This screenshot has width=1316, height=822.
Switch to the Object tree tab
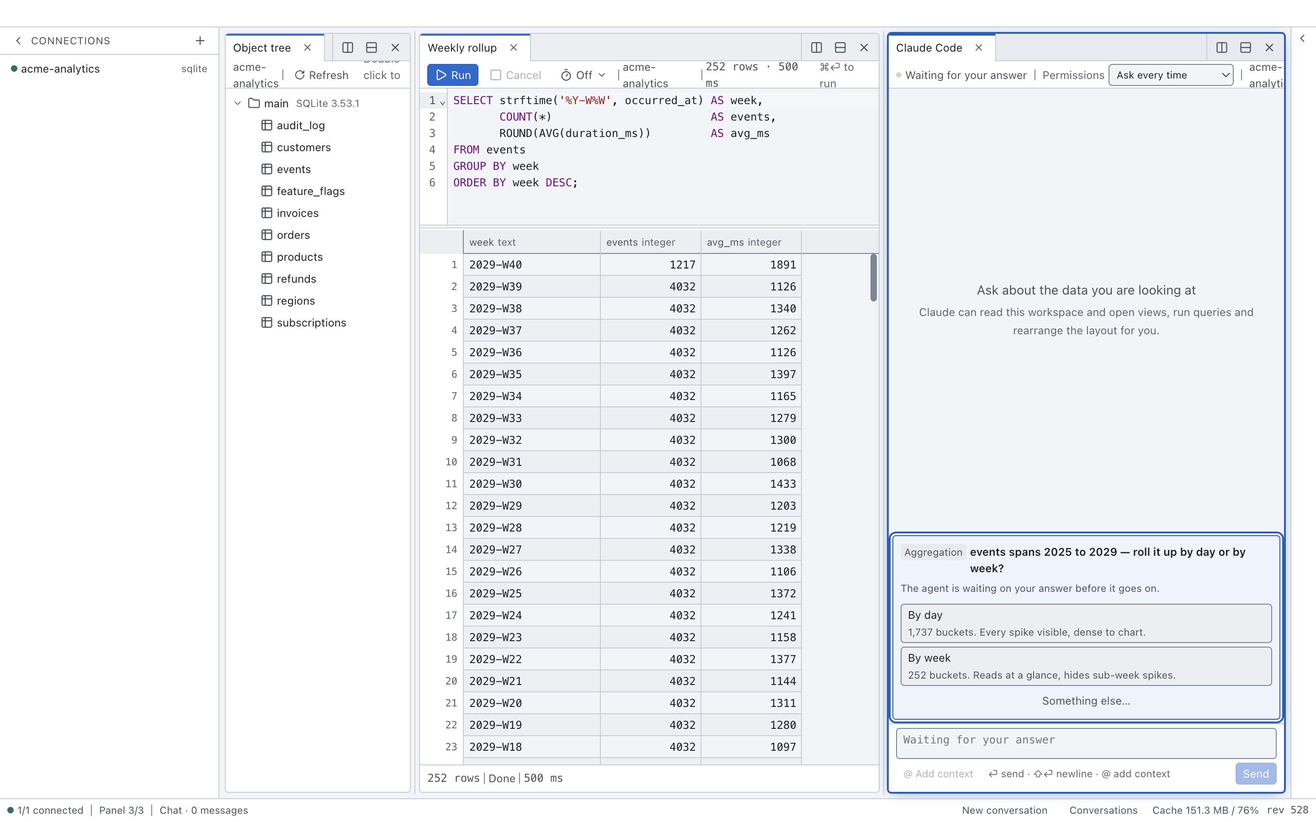point(262,48)
